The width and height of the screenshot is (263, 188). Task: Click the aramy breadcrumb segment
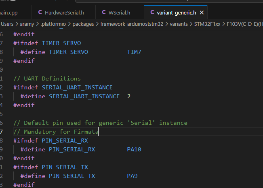(x=26, y=24)
